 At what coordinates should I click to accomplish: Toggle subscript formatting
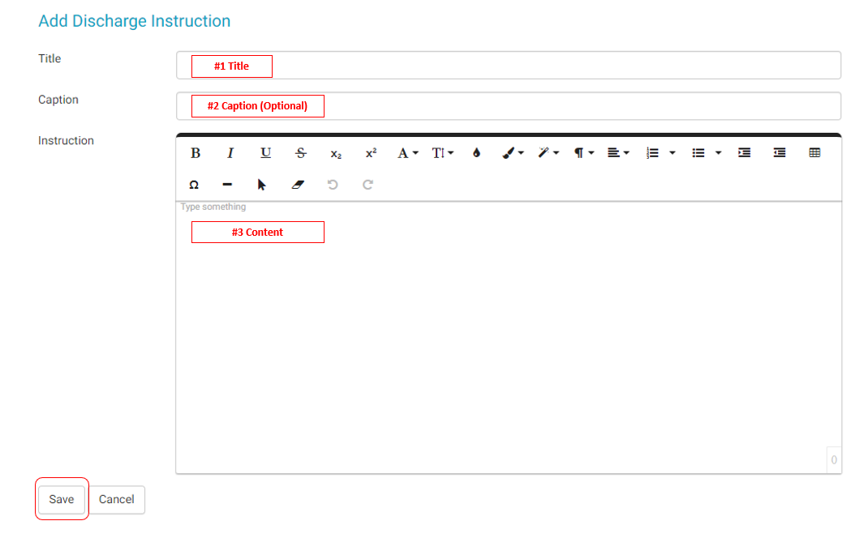(336, 153)
